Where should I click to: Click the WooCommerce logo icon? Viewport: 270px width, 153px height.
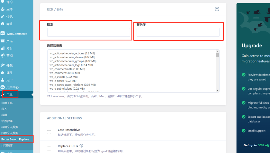click(x=3, y=34)
